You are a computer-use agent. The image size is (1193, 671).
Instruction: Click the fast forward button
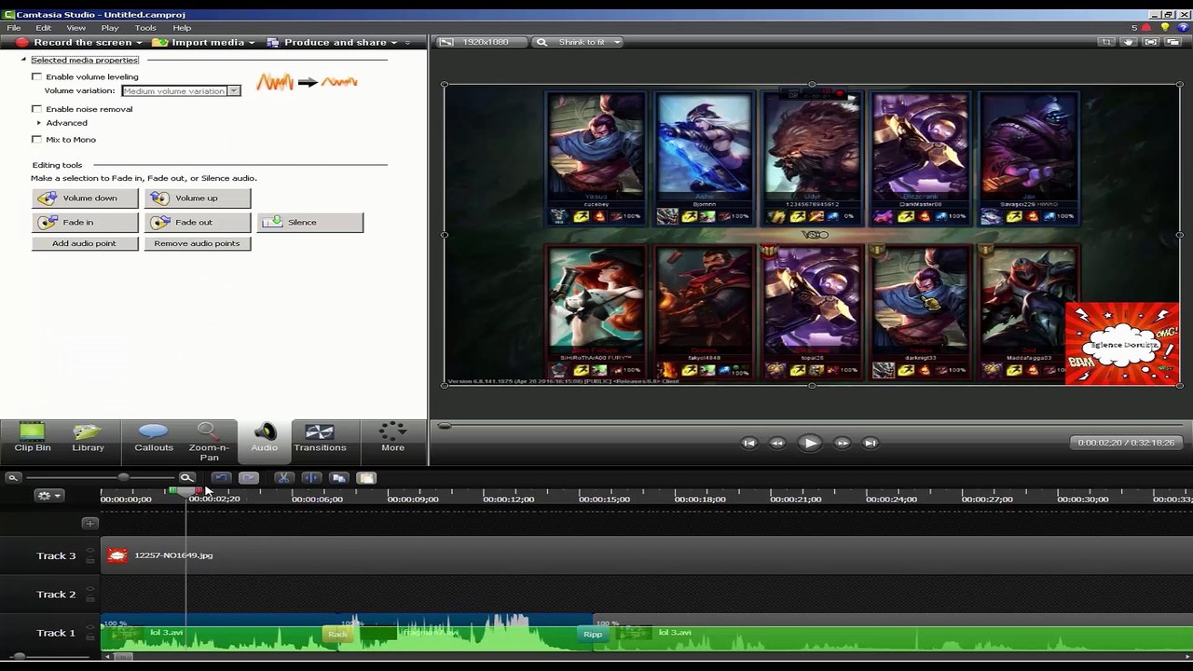842,443
